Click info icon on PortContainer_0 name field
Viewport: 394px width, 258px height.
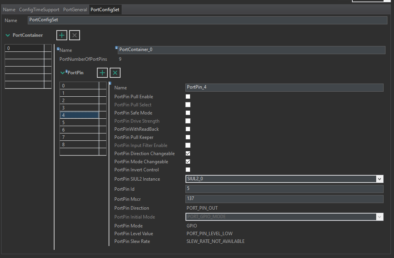point(117,48)
